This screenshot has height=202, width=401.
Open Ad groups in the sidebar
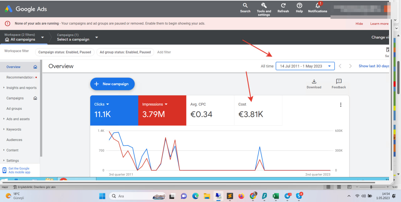[14, 109]
